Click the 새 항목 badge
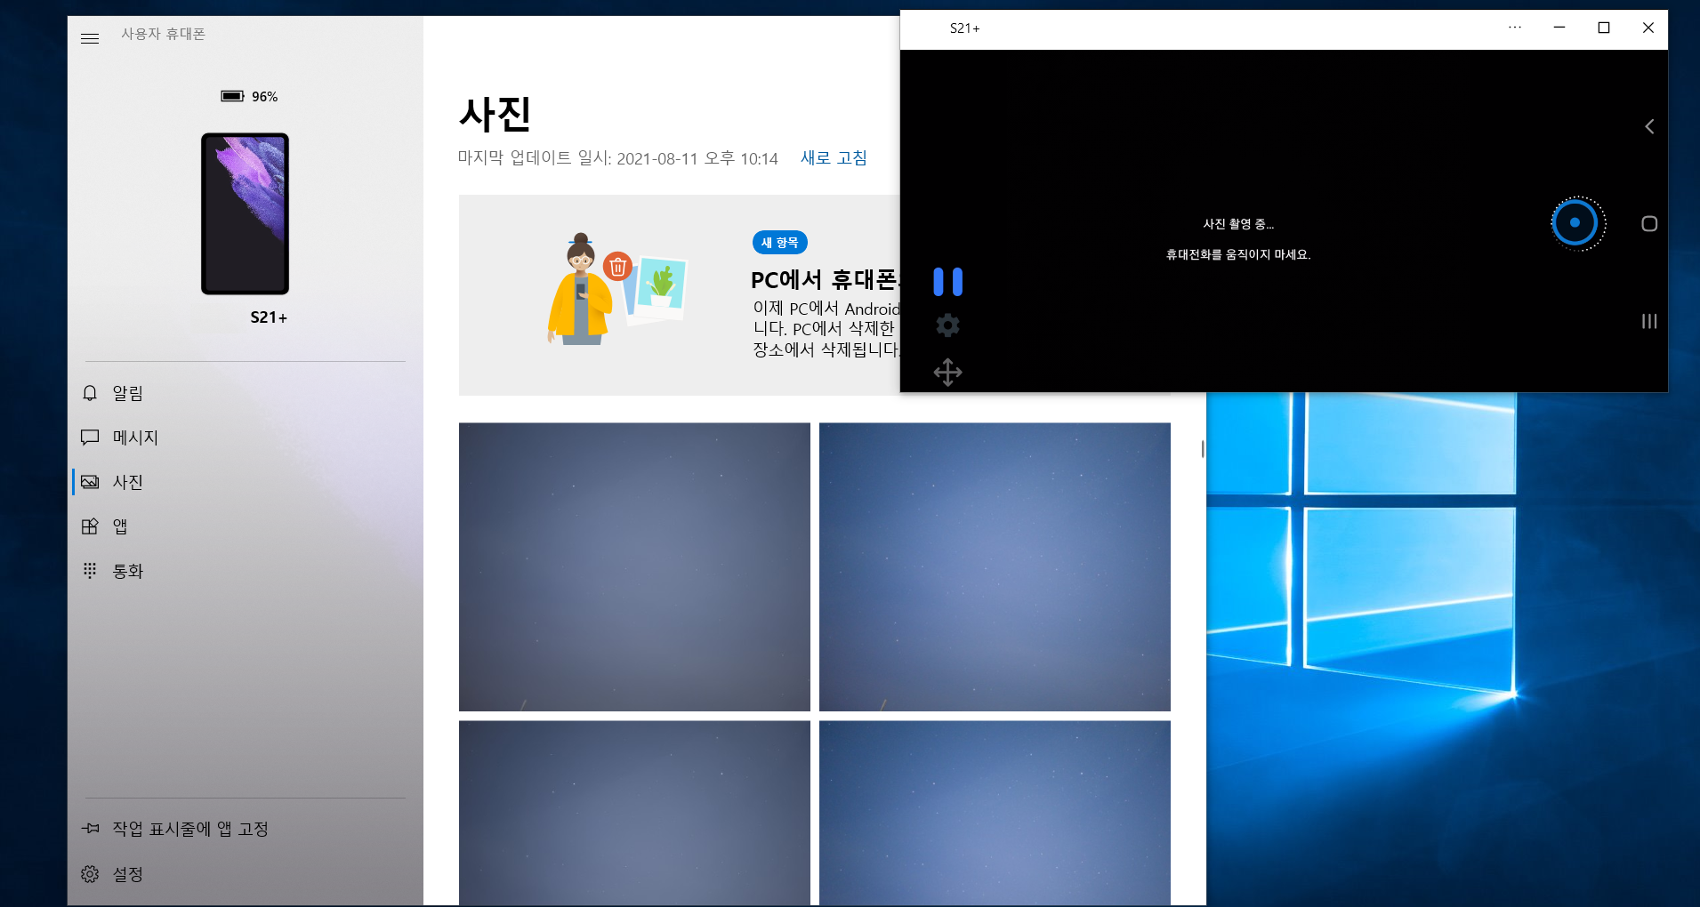 coord(779,243)
